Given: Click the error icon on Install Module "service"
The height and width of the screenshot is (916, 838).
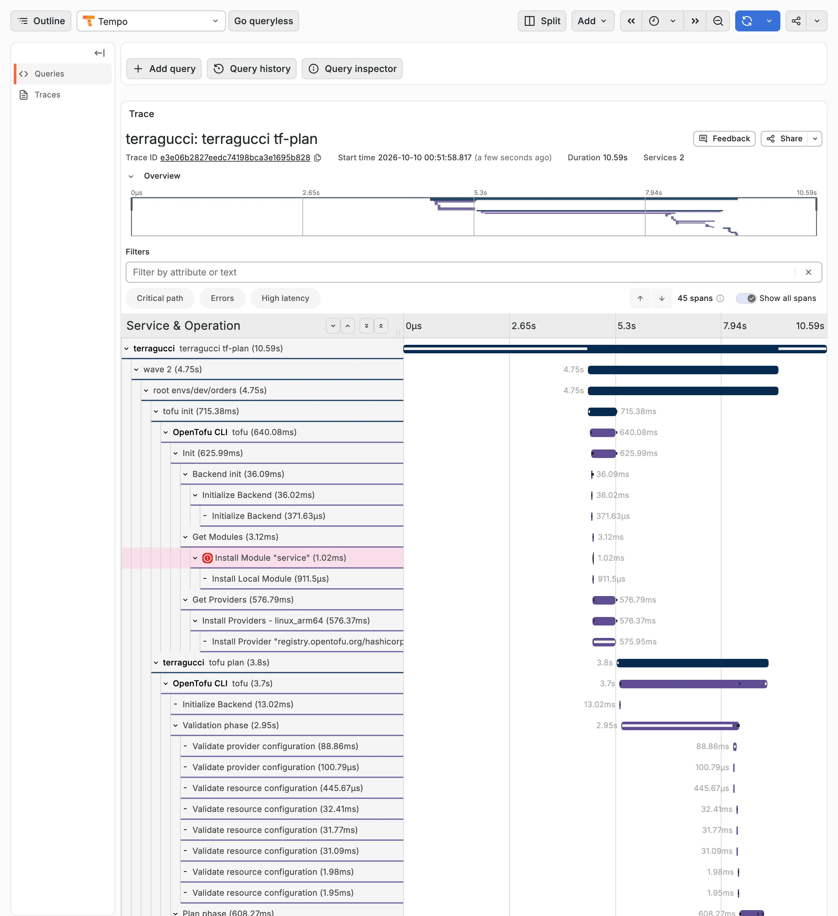Looking at the screenshot, I should coord(207,558).
